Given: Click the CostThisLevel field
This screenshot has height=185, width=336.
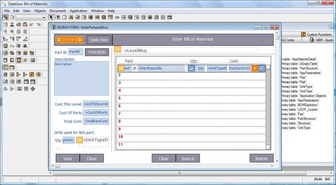Looking at the screenshot, I should (x=96, y=104).
